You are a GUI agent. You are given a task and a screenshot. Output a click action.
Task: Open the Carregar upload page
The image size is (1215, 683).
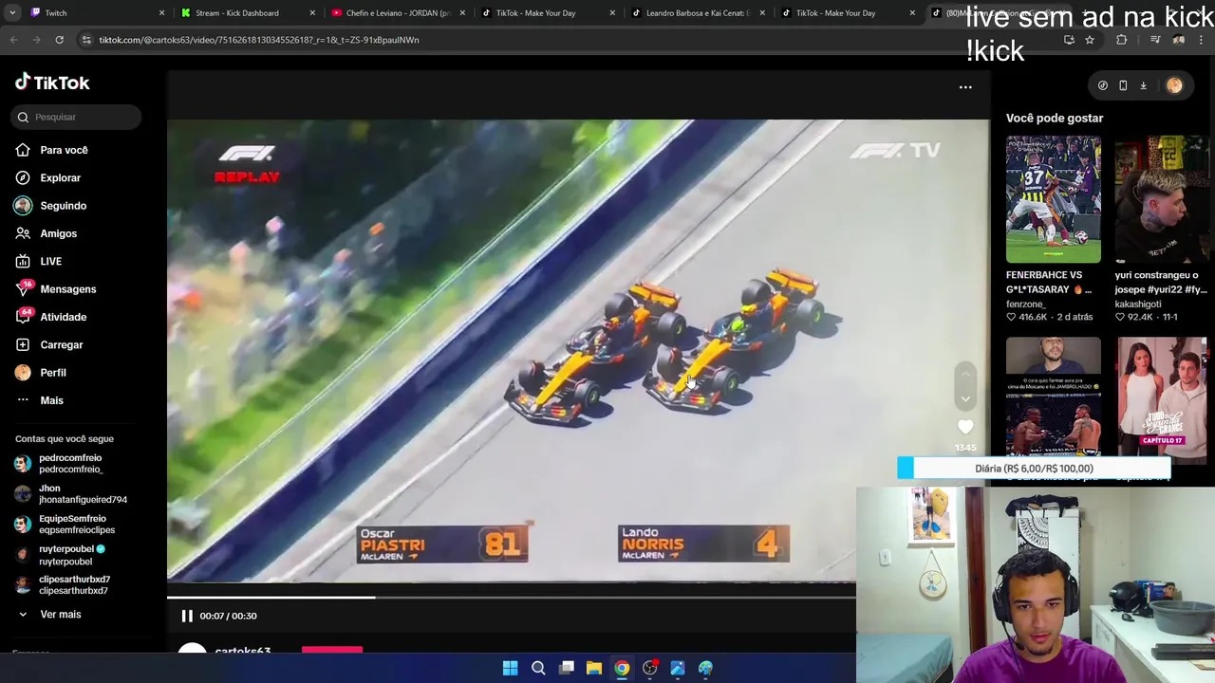(61, 344)
